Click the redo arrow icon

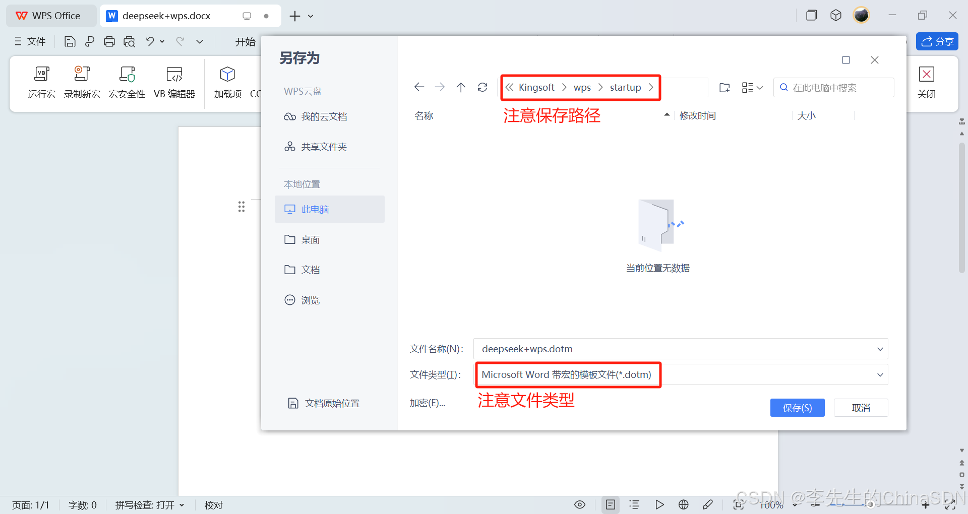[x=180, y=42]
